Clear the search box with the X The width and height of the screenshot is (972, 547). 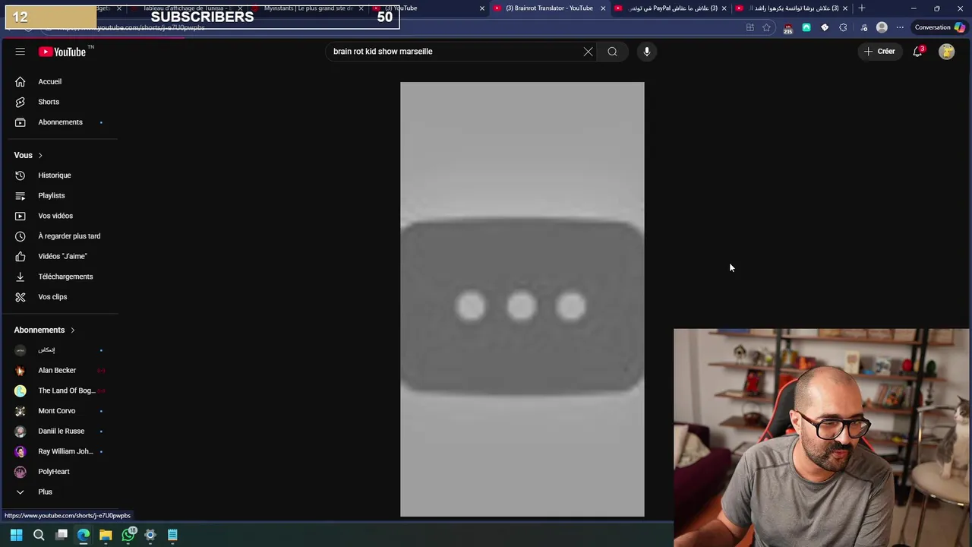pos(588,52)
